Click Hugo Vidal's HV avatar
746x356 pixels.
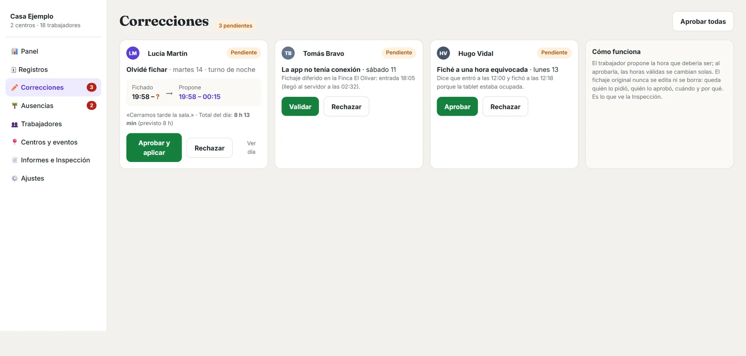(x=443, y=53)
